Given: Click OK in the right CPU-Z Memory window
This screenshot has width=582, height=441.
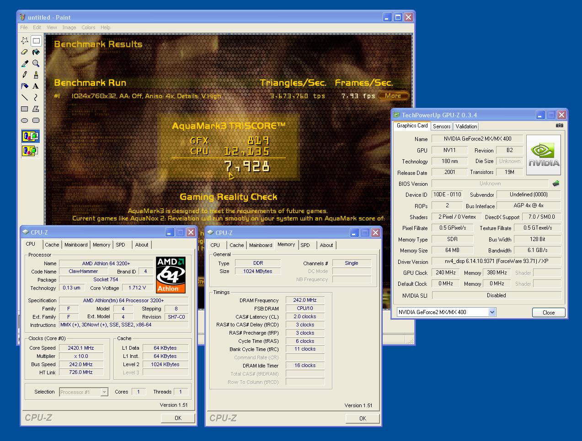Looking at the screenshot, I should 363,419.
